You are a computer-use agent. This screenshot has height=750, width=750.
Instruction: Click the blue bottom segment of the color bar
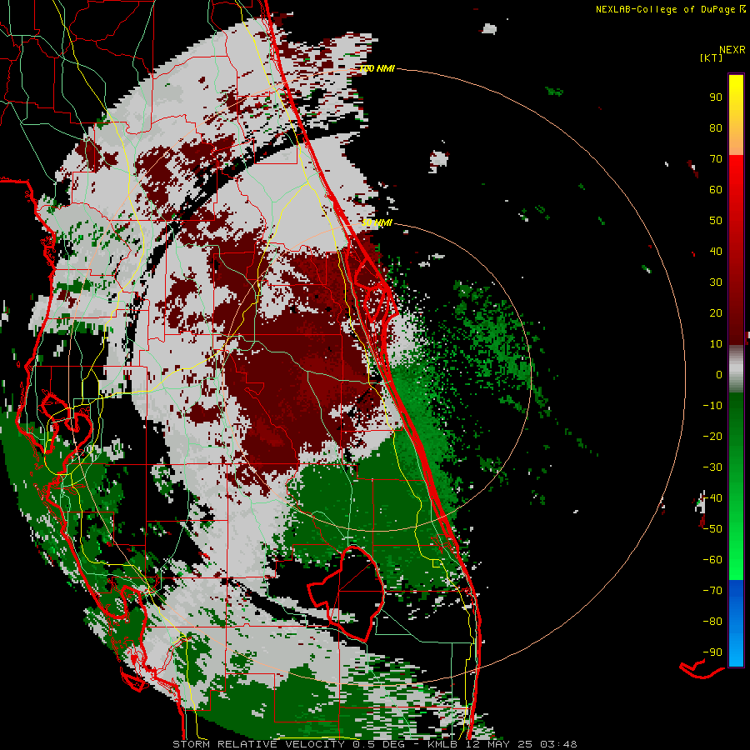pyautogui.click(x=736, y=622)
